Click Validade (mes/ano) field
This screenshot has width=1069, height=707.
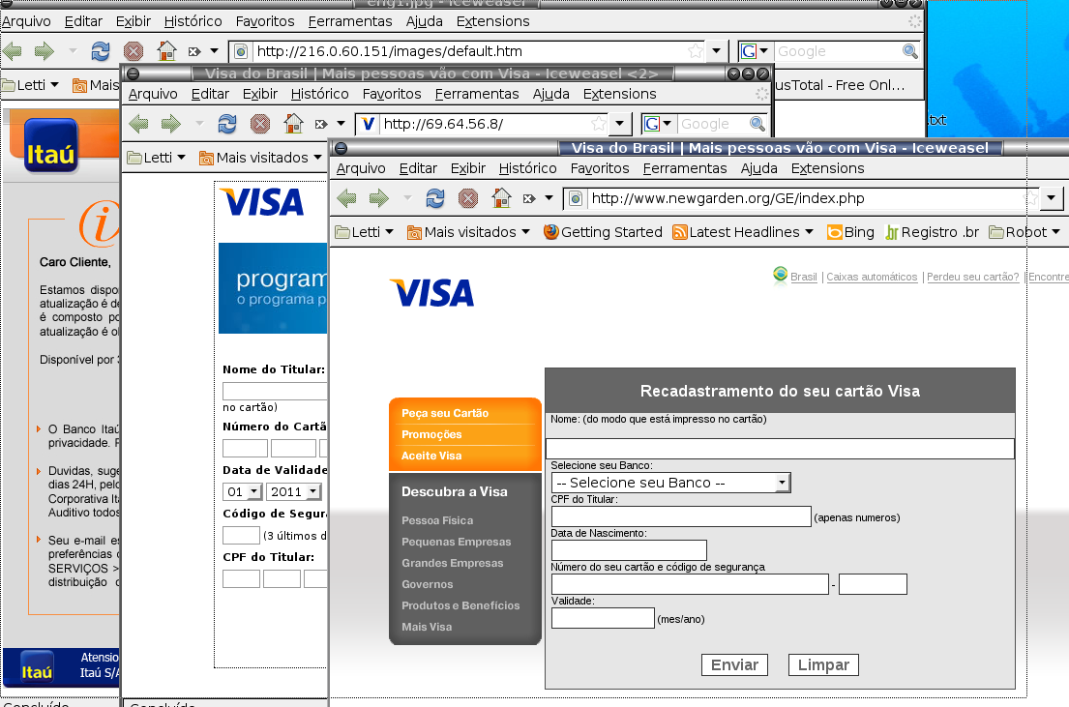pos(603,618)
